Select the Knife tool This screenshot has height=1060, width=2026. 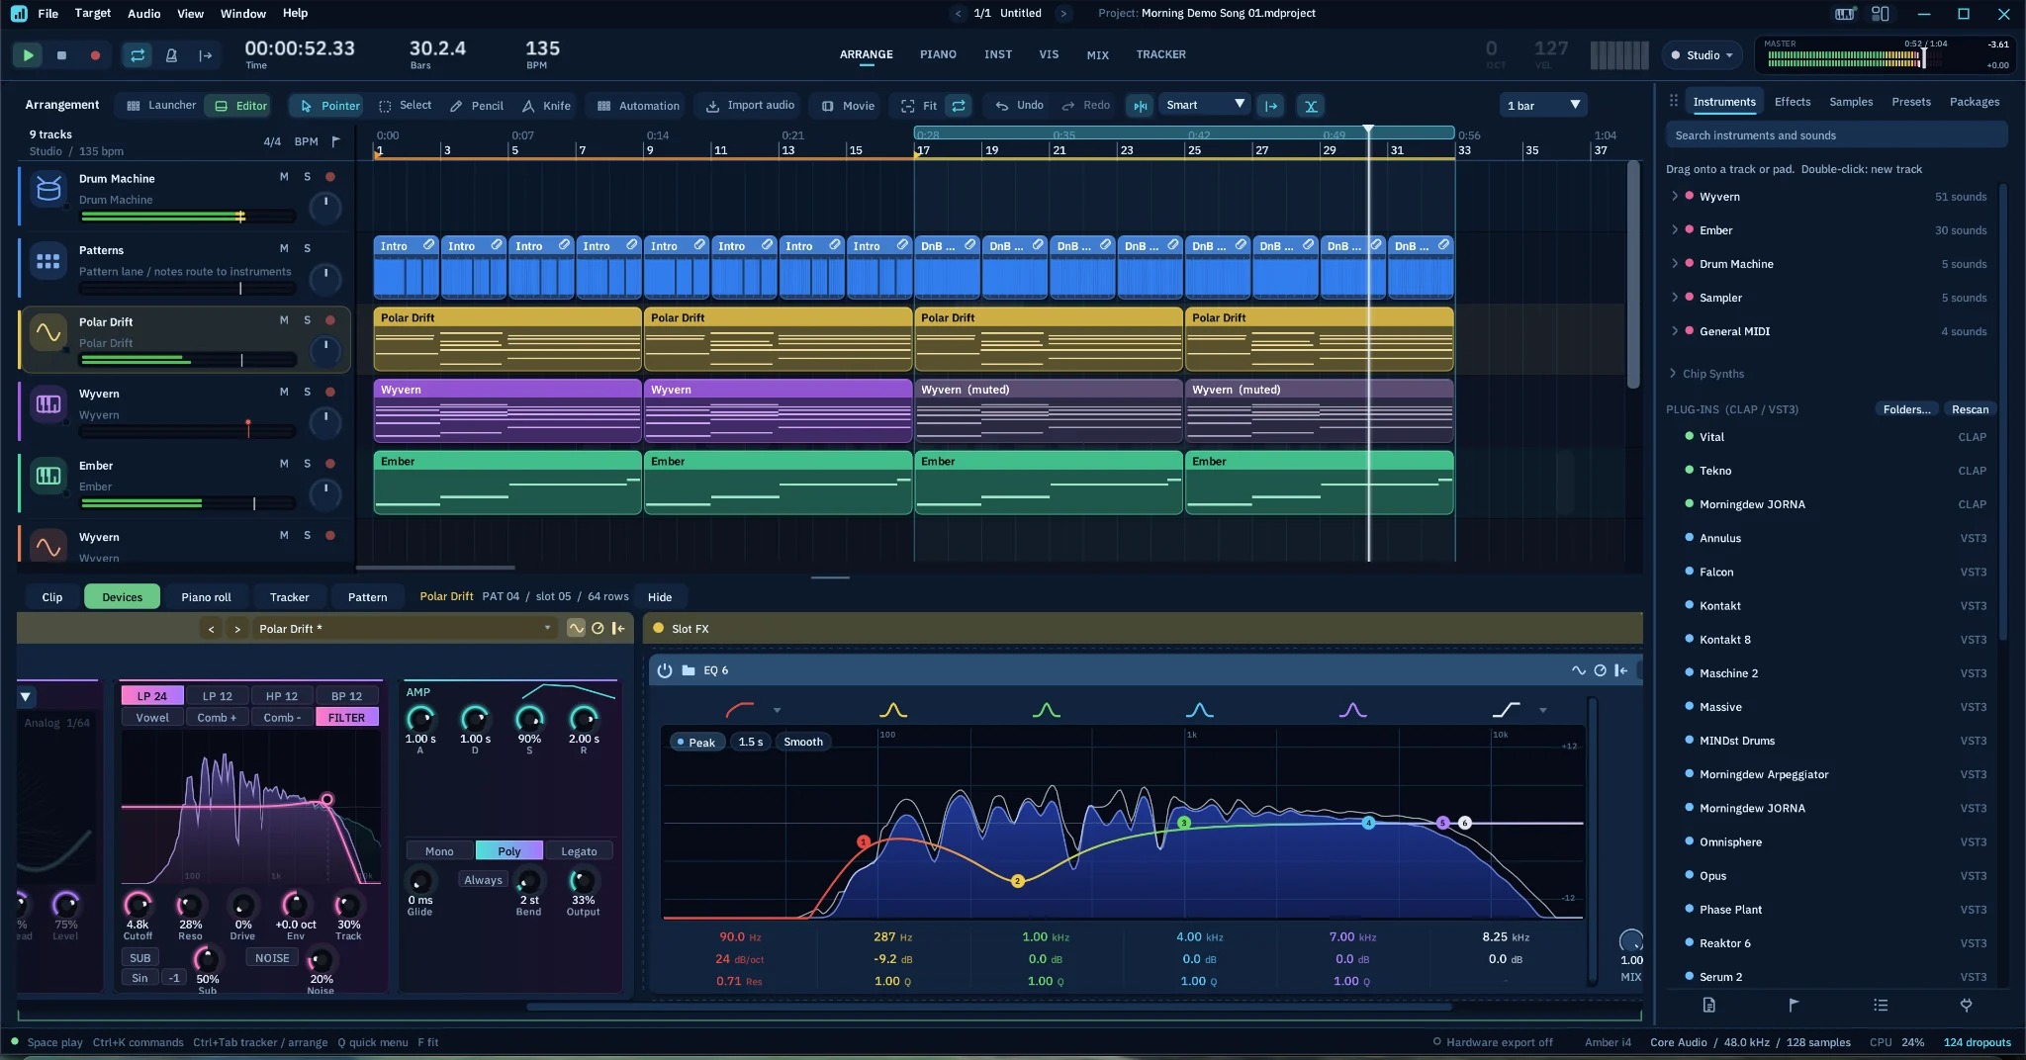coord(546,106)
